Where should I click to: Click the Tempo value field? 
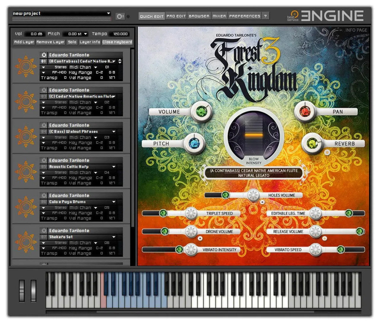pyautogui.click(x=120, y=34)
